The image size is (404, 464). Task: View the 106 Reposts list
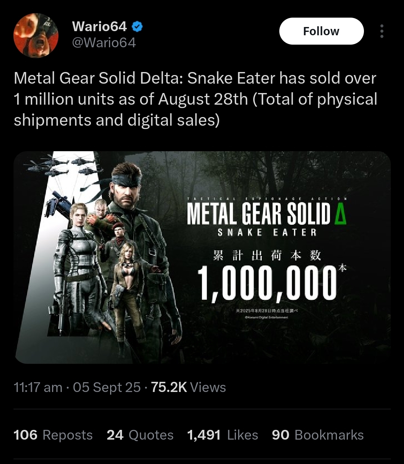(53, 435)
